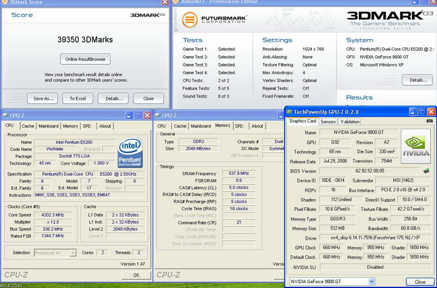Select CPU tab in the Memory CPU-Z window
437x288 pixels.
[162, 126]
